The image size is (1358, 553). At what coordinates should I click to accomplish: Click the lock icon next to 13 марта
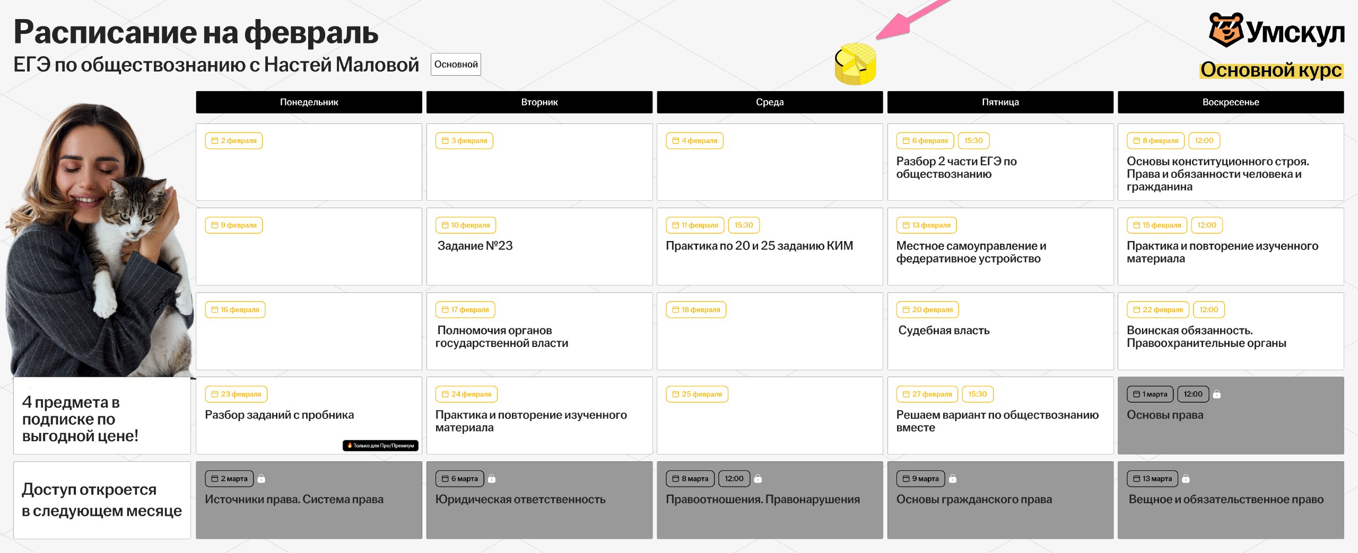click(x=1186, y=479)
